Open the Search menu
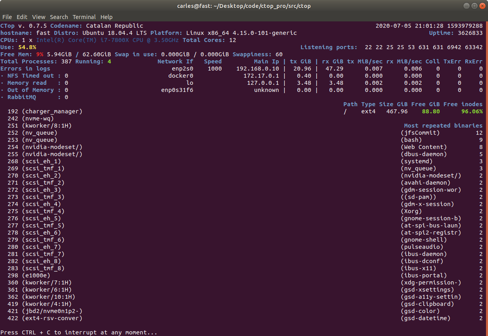 coord(59,17)
